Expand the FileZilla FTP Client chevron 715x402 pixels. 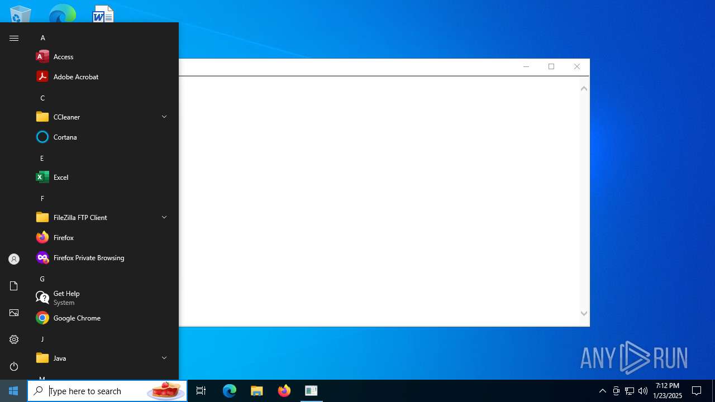click(164, 217)
